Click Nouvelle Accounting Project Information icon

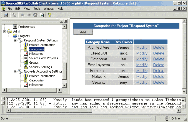(26, 76)
